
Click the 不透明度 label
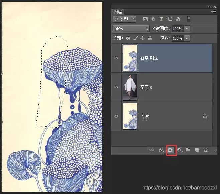coord(161,29)
